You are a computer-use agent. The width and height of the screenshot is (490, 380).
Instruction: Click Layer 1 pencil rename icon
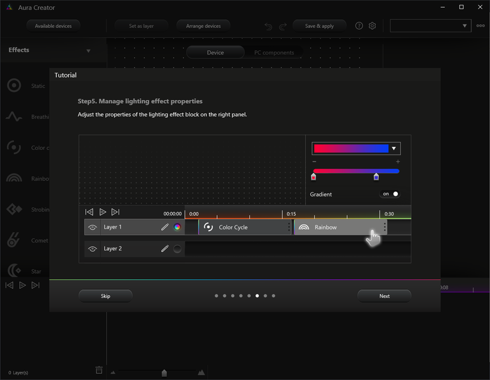coord(164,227)
